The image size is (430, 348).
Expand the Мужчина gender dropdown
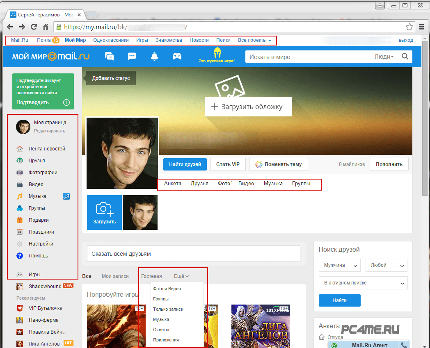tap(339, 265)
